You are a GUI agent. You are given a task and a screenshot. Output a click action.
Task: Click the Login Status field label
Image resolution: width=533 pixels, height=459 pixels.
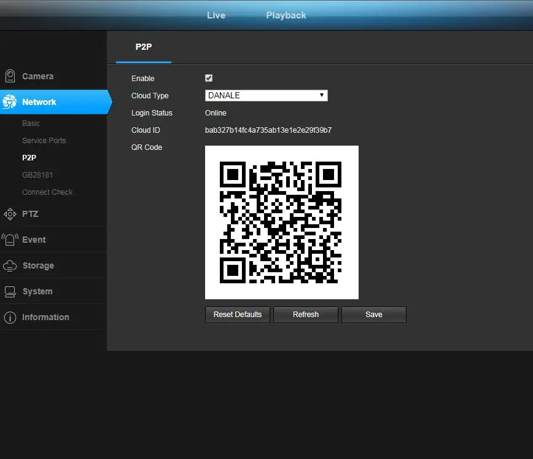pos(152,113)
